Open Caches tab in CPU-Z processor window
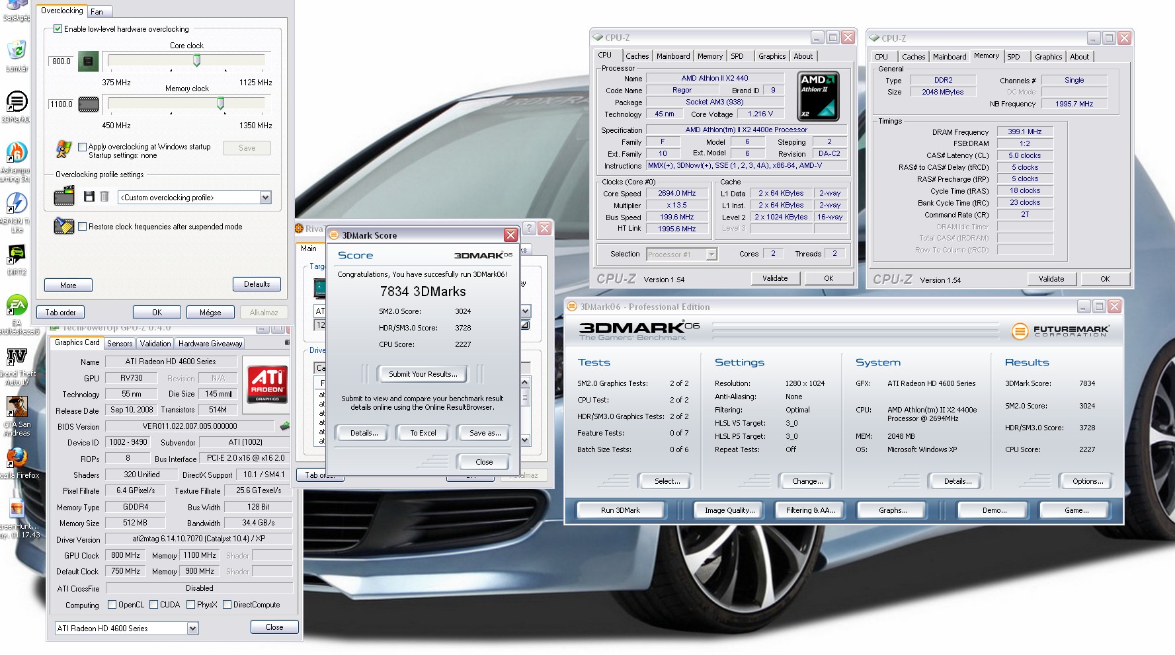This screenshot has height=655, width=1175. [637, 56]
